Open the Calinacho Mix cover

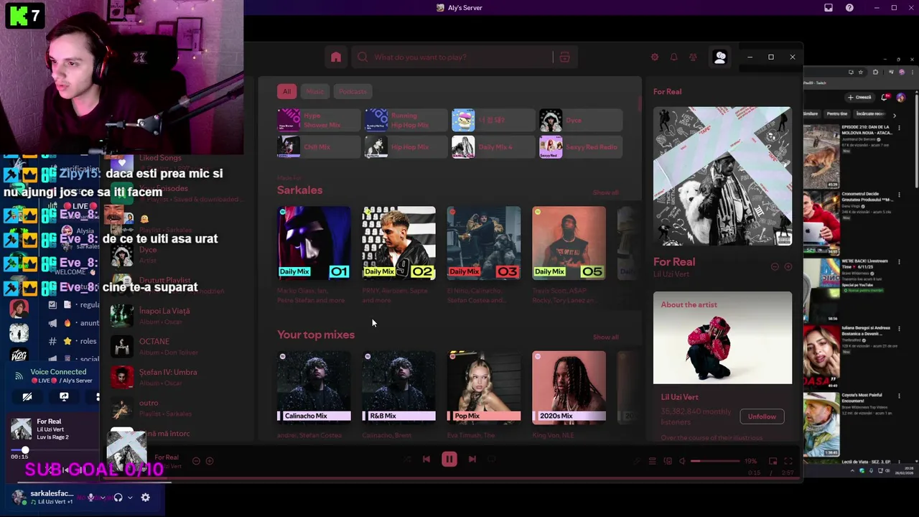tap(314, 386)
